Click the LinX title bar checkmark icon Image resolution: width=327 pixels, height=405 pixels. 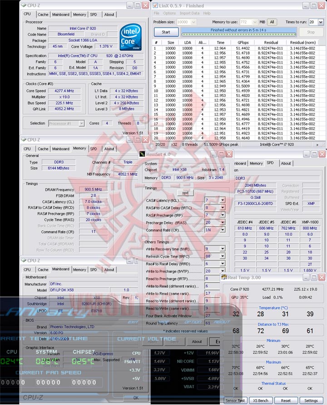click(155, 5)
